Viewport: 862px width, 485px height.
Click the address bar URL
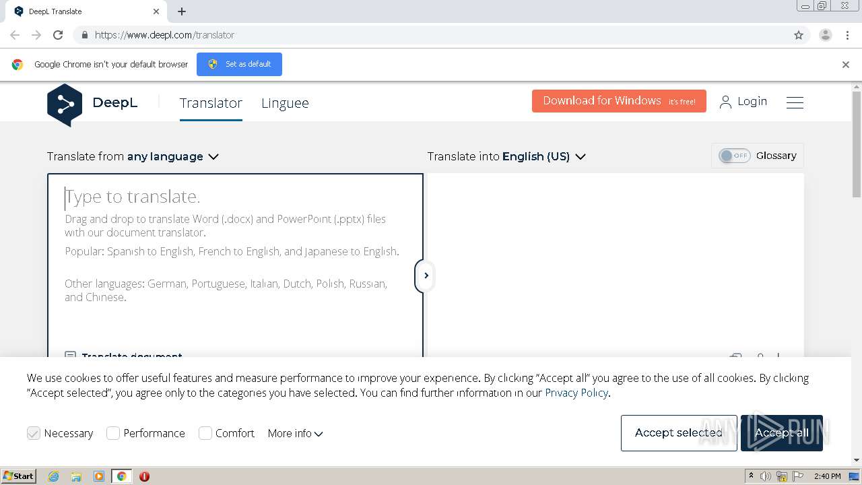(164, 35)
